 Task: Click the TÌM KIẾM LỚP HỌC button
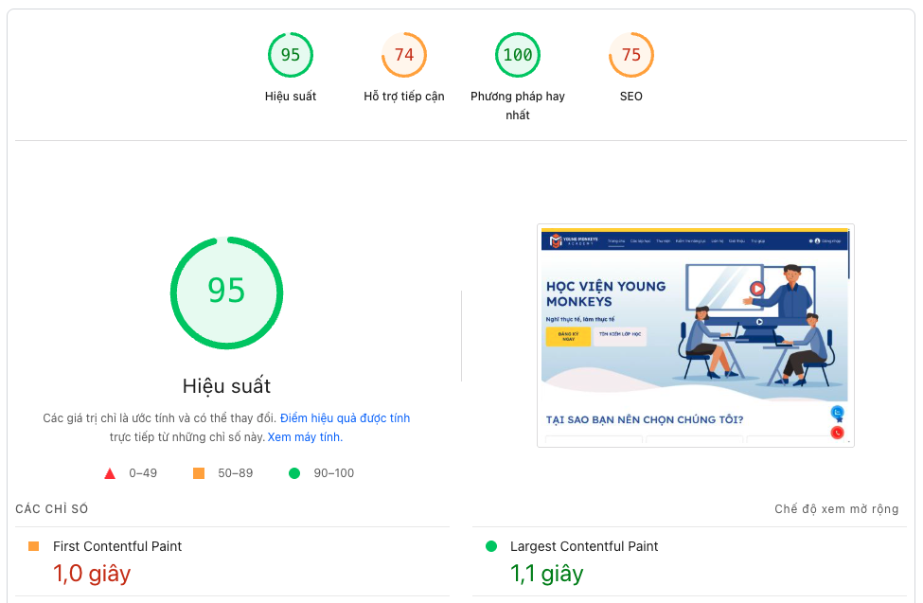pyautogui.click(x=619, y=334)
